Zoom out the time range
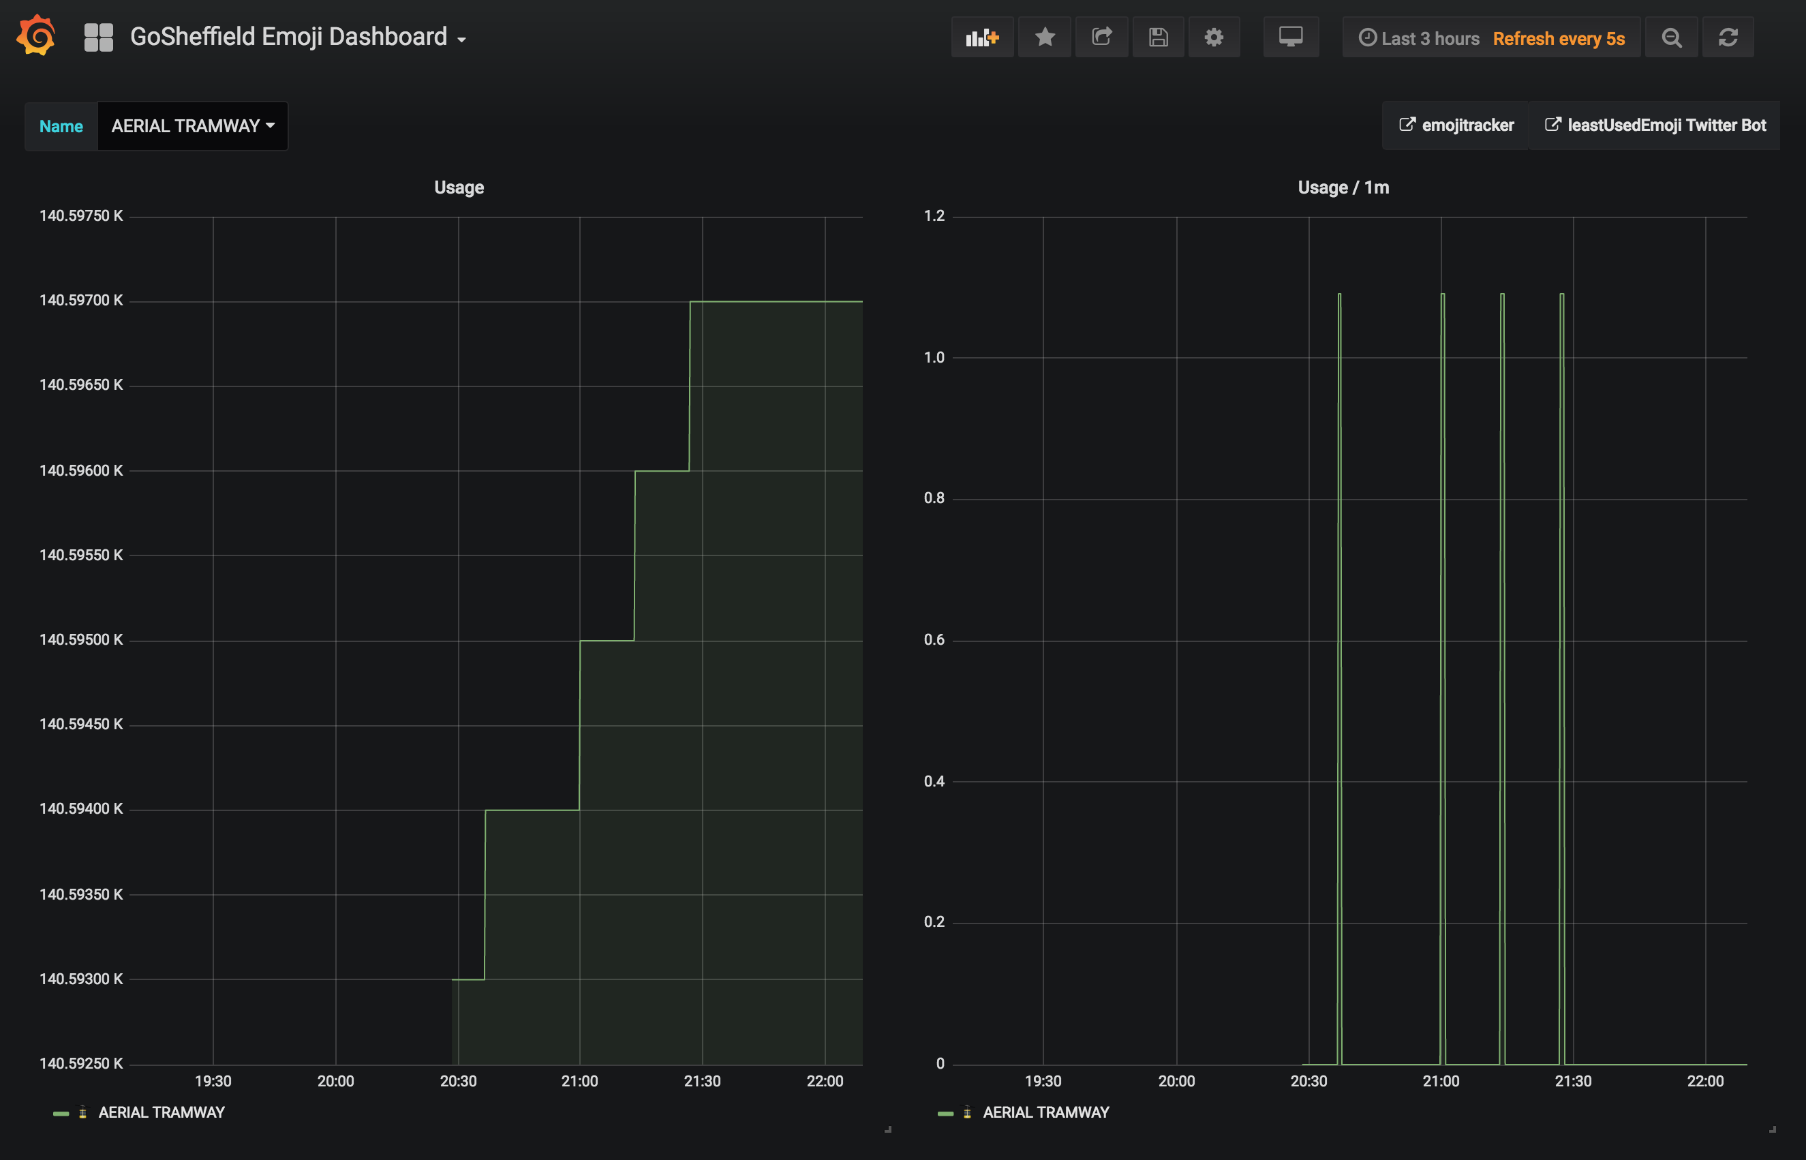Screen dimensions: 1806x1160 (x=1671, y=37)
